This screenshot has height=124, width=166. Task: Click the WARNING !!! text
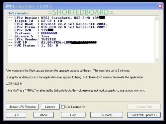click(x=14, y=84)
